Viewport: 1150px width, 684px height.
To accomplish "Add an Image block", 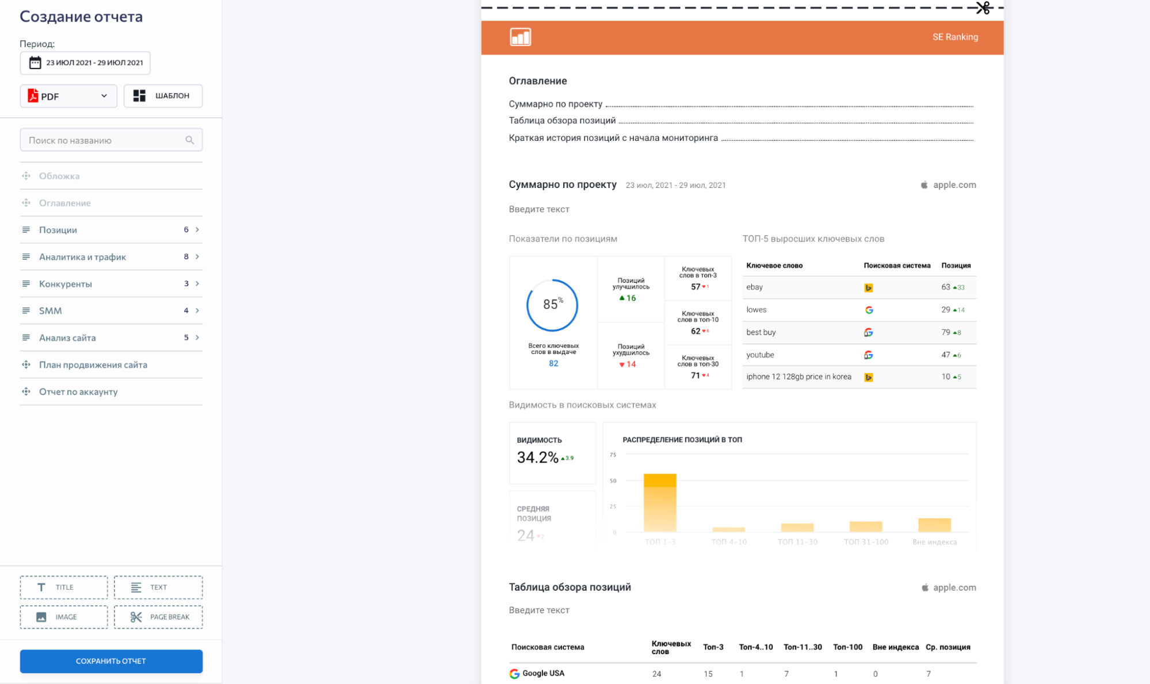I will point(64,617).
